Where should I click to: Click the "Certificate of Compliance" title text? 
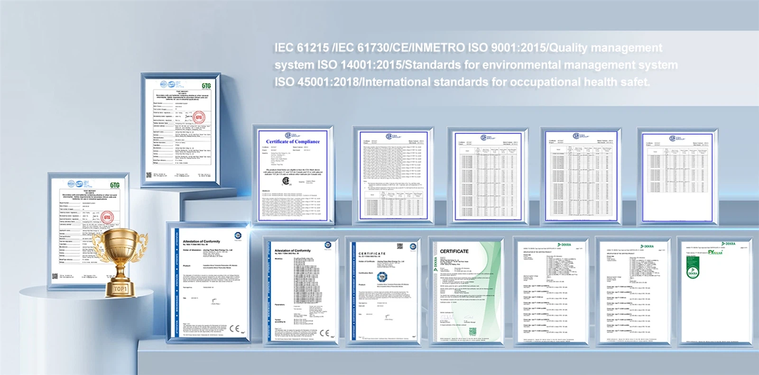293,142
